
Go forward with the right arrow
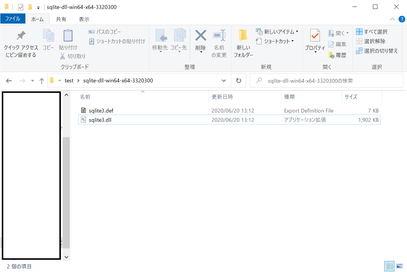(x=22, y=81)
